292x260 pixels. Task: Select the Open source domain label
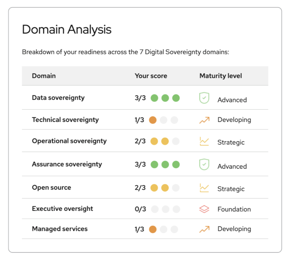click(51, 188)
